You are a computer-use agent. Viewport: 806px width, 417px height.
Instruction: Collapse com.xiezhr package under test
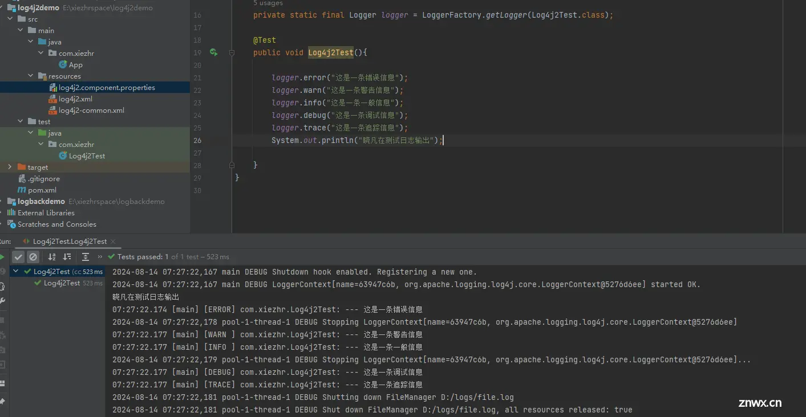40,144
